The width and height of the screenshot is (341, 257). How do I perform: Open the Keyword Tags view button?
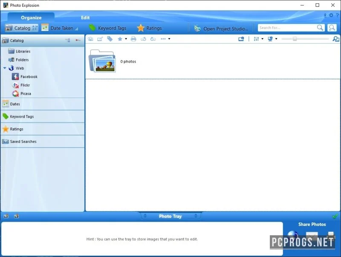[108, 28]
